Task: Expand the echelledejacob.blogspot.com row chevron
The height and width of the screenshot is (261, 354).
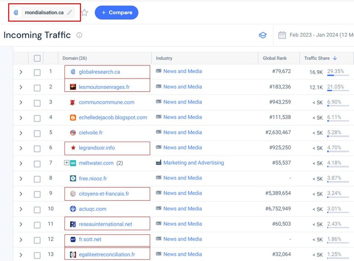Action: [21, 118]
